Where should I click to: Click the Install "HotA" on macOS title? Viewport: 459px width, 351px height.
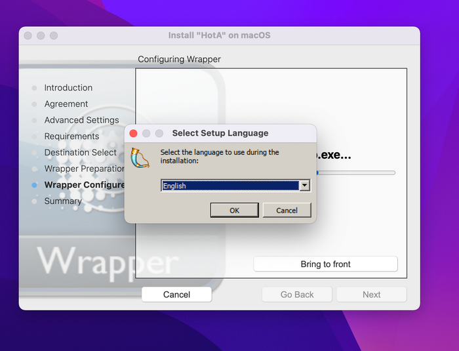pos(219,35)
